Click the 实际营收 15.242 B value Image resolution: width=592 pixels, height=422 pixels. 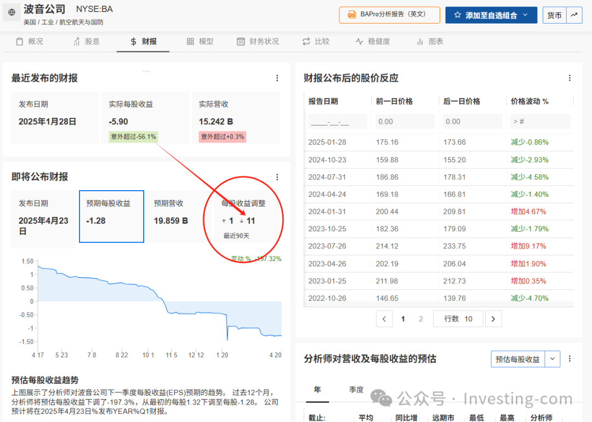click(x=216, y=122)
